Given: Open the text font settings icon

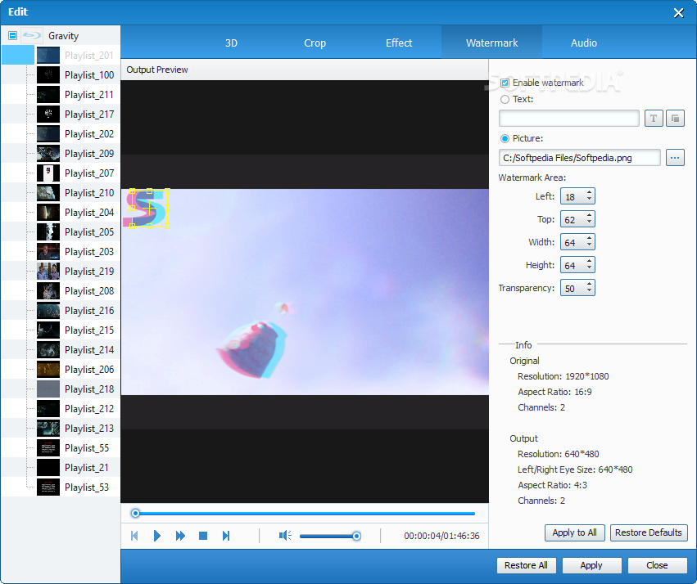Looking at the screenshot, I should click(654, 119).
